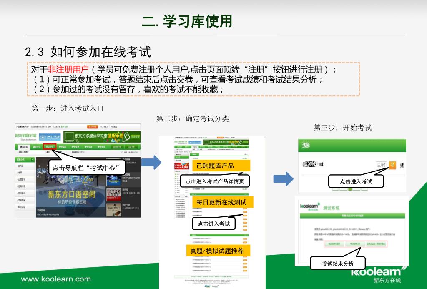Click the right button in the red-outlined result row
Screen dimensions: 427x289
click(x=376, y=244)
